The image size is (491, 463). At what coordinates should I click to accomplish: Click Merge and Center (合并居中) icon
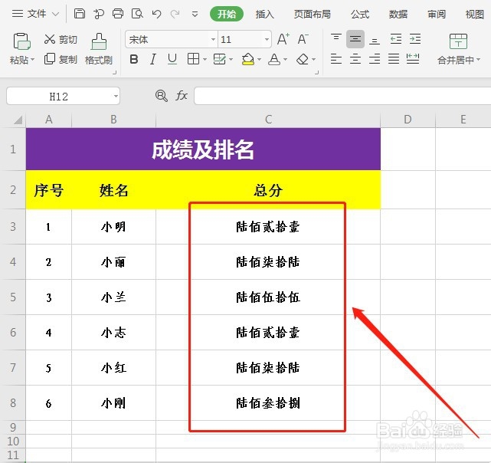tap(458, 41)
